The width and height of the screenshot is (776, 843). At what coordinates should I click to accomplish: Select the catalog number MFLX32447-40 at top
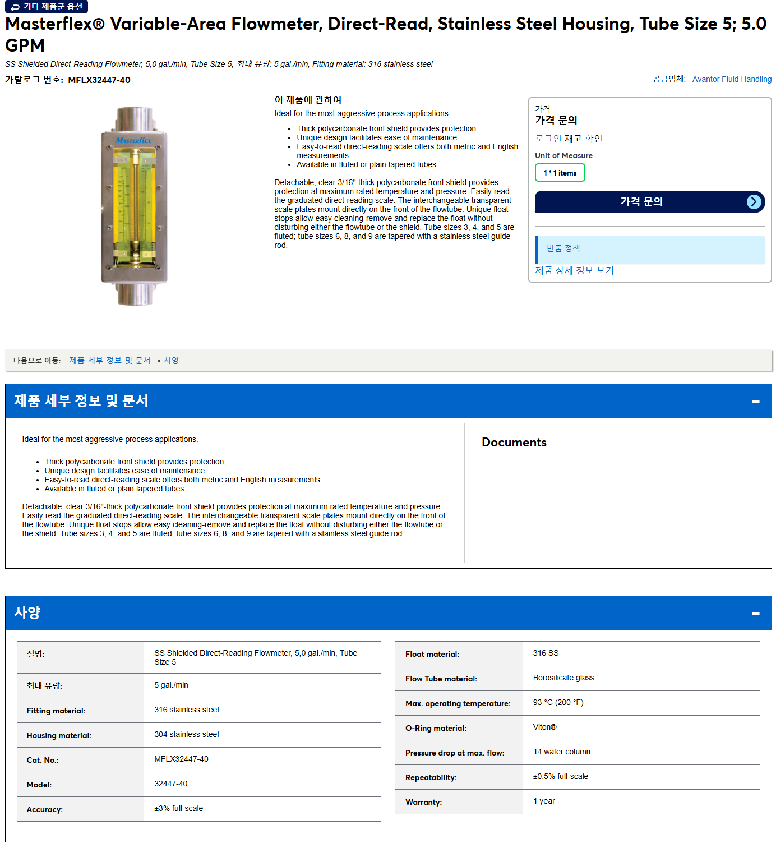pyautogui.click(x=99, y=80)
